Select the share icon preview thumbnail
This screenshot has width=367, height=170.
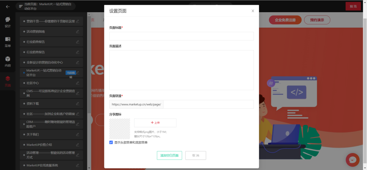120,129
